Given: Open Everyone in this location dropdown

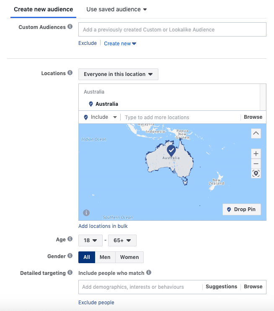Looking at the screenshot, I should (118, 74).
